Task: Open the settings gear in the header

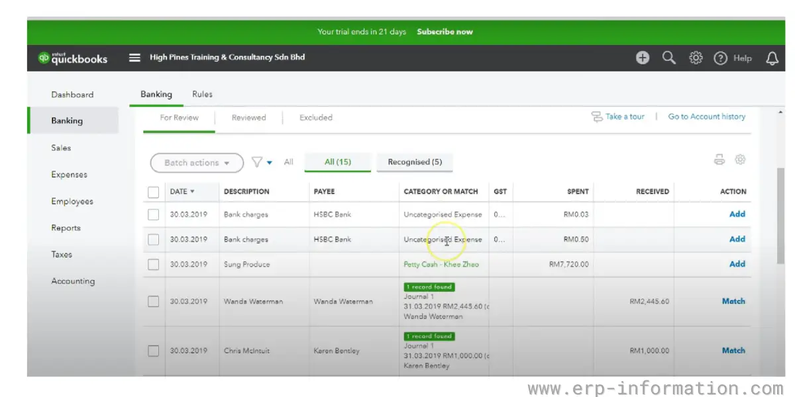Action: (696, 58)
